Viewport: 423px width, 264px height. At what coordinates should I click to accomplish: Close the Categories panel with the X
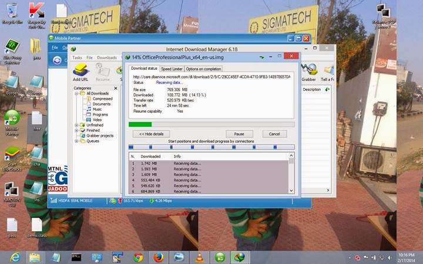pyautogui.click(x=116, y=88)
